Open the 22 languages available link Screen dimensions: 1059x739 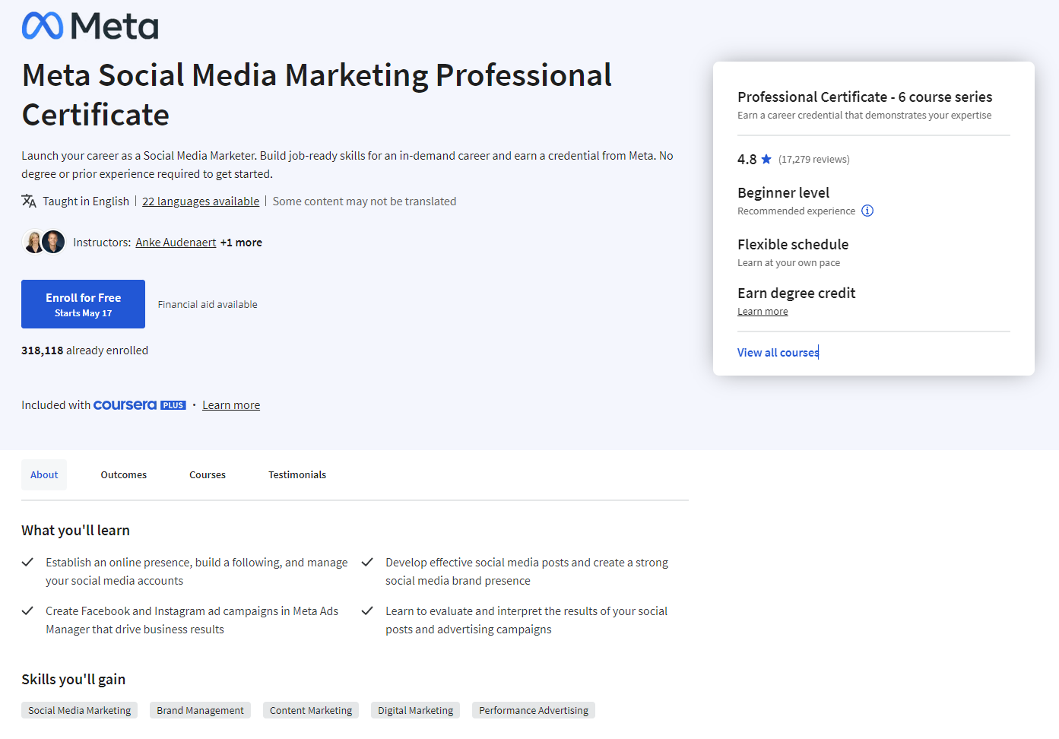[x=201, y=201]
